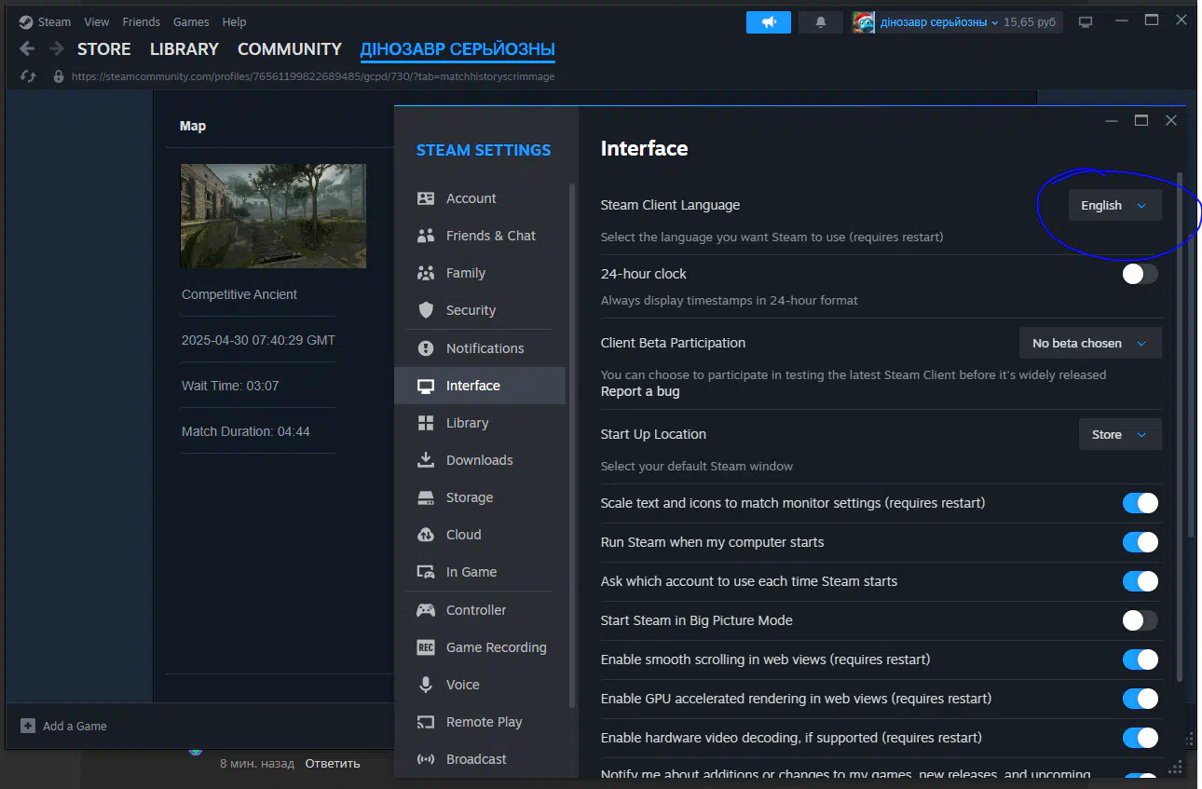Open Game Recording settings page
1202x789 pixels.
tap(479, 647)
